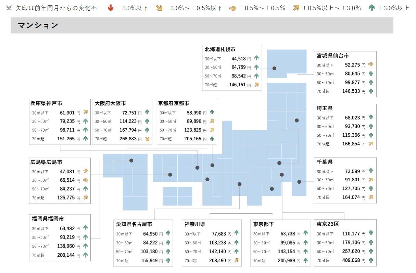
Task: Click the 大阪府大阪市 heading
Action: (110, 103)
